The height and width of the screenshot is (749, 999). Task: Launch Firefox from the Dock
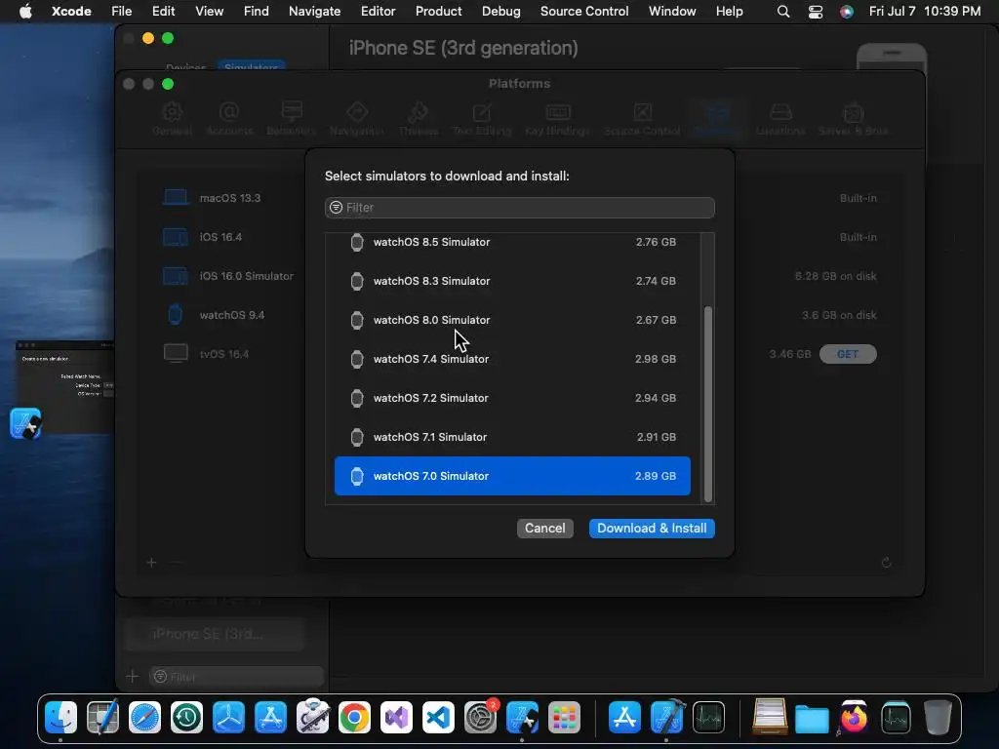pos(854,717)
